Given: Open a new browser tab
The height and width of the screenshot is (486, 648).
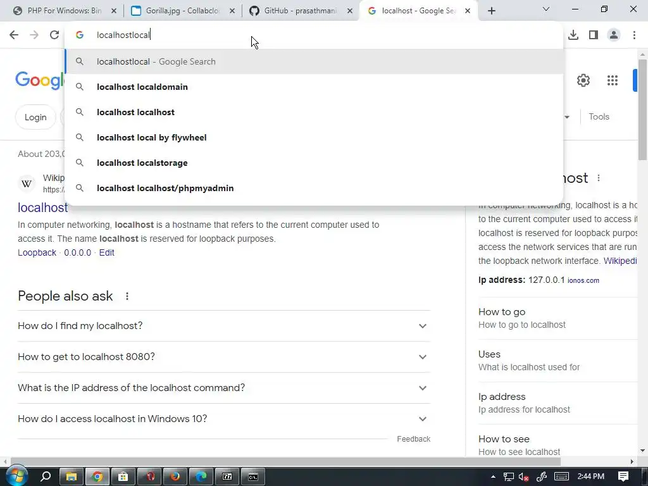Looking at the screenshot, I should click(491, 11).
